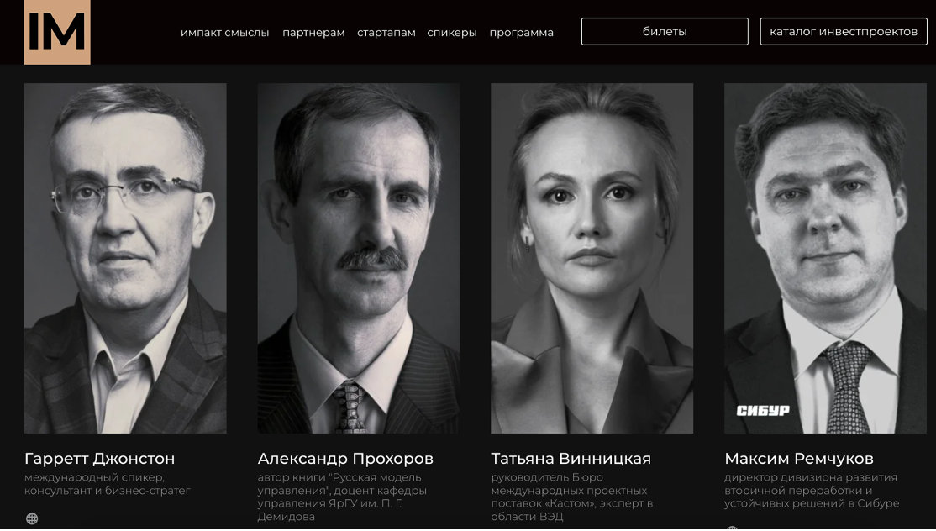
Task: Open the программа menu item
Action: coord(521,33)
